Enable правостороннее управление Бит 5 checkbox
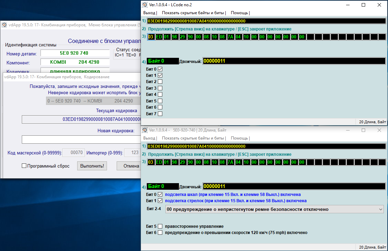This screenshot has width=388, height=251. 160,226
